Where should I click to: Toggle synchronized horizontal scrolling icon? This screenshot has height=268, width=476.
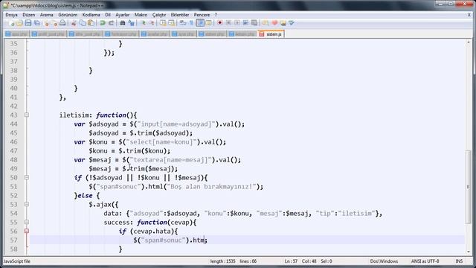[172, 23]
